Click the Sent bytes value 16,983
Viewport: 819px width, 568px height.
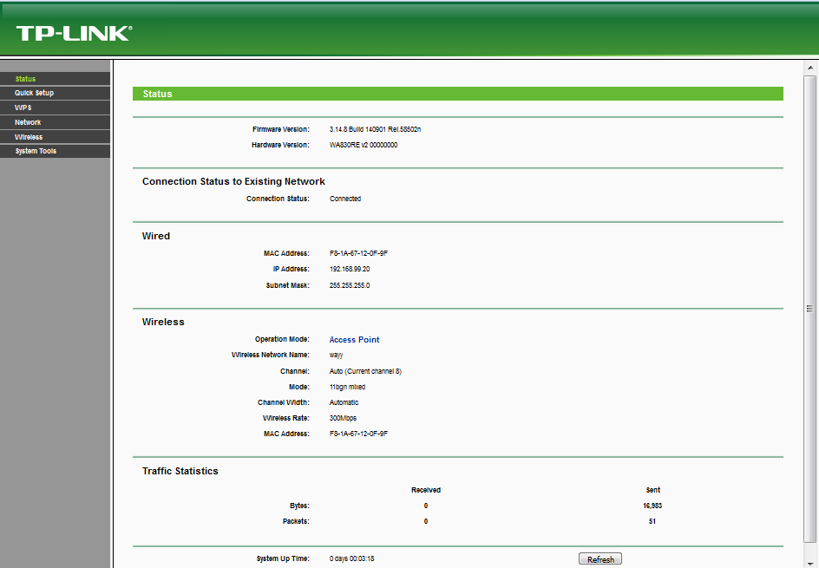(653, 506)
